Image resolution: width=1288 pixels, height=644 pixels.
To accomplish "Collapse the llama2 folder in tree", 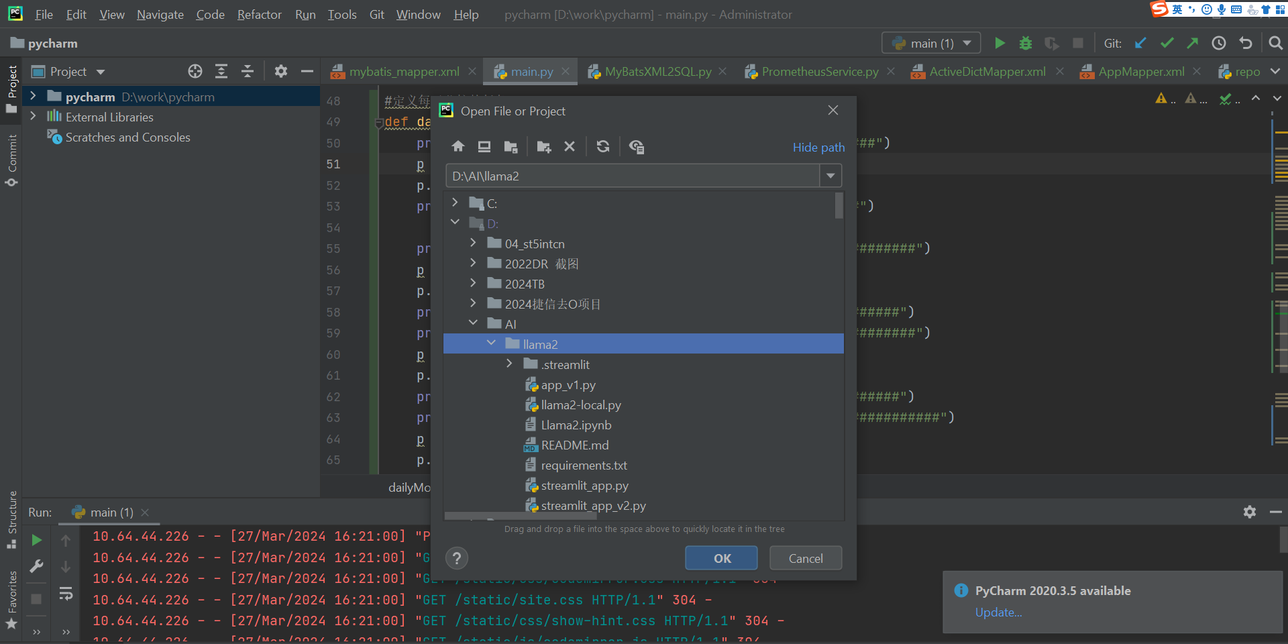I will 492,343.
